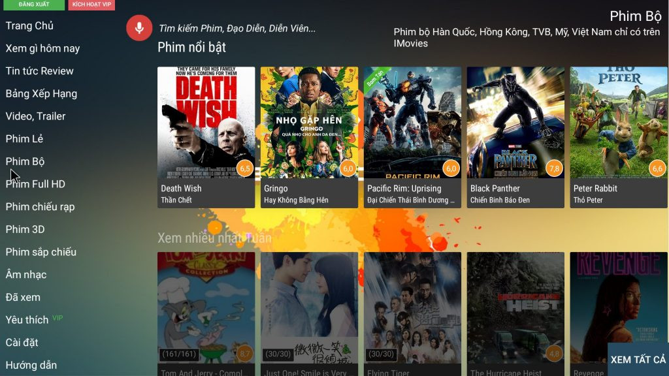This screenshot has height=376, width=669.
Task: Open Trang Chủ in the sidebar
Action: [x=29, y=26]
